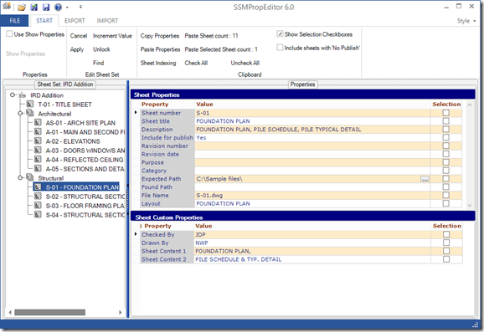This screenshot has height=332, width=484.
Task: Click the Revision number value field
Action: (x=312, y=146)
